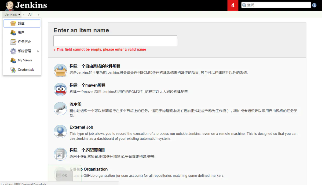
Task: Select Credentials menu entry
Action: coord(22,70)
